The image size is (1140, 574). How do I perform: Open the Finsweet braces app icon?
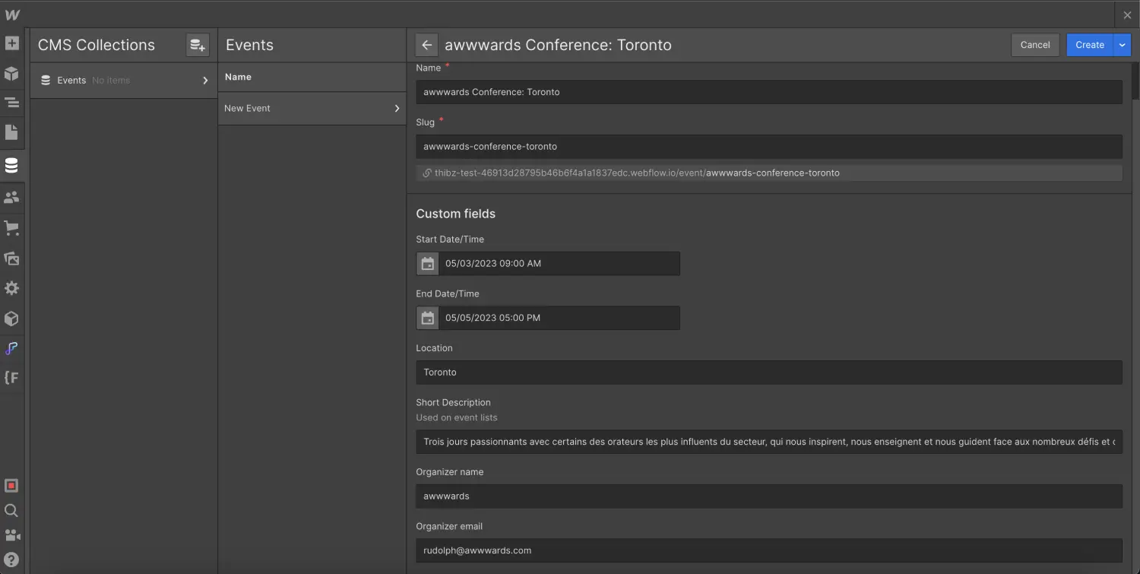tap(11, 378)
